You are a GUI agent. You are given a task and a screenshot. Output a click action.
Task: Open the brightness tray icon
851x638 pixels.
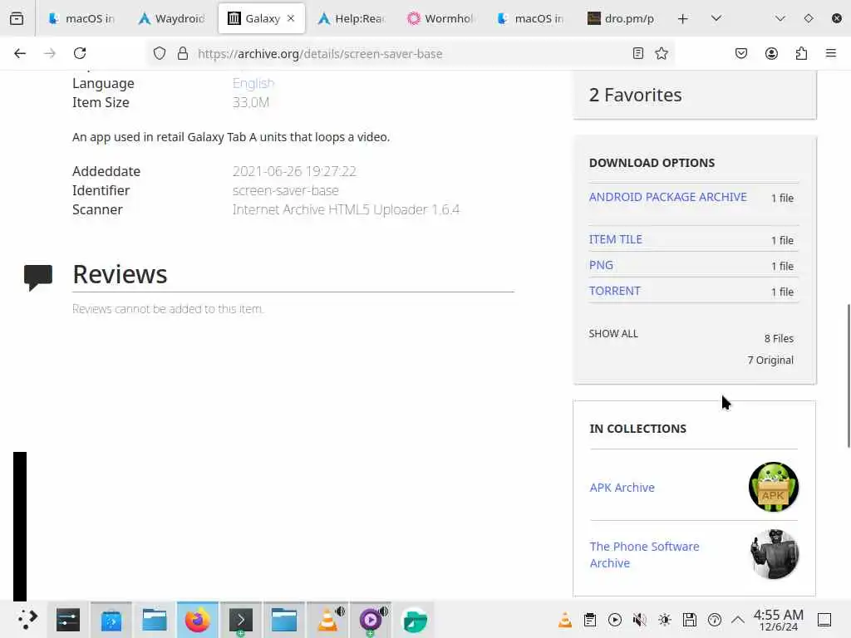pos(665,620)
